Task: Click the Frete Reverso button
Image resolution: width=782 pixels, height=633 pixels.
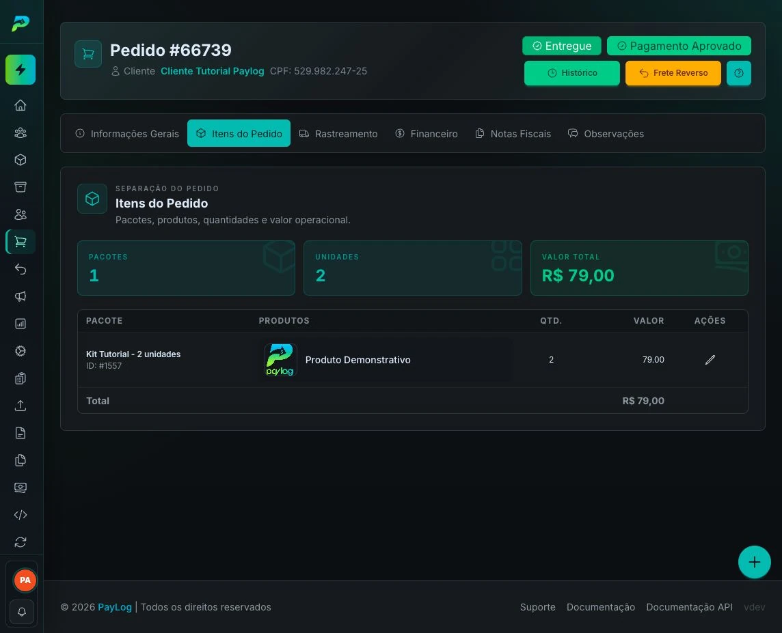Action: tap(673, 73)
